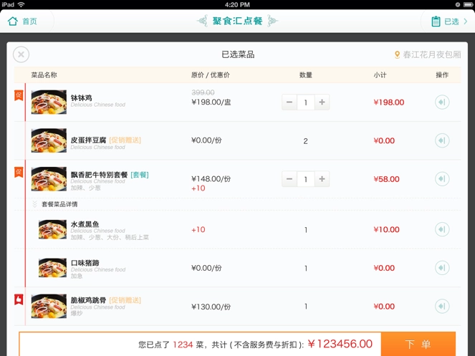Tap the 春江花月夜包厢 location label

pyautogui.click(x=427, y=54)
